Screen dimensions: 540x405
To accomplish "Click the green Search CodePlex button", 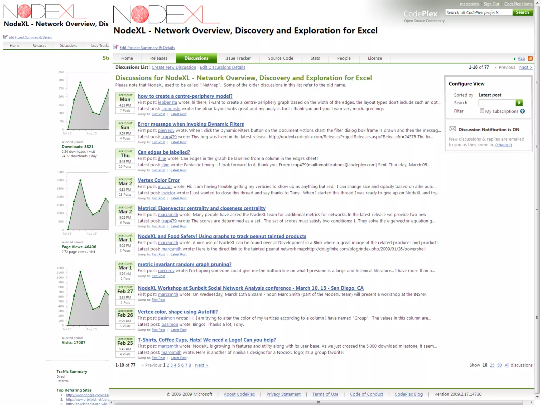I will click(x=522, y=12).
